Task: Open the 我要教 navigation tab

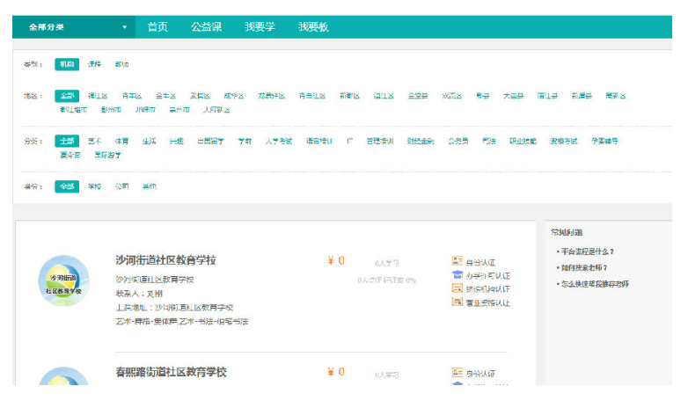Action: (313, 27)
